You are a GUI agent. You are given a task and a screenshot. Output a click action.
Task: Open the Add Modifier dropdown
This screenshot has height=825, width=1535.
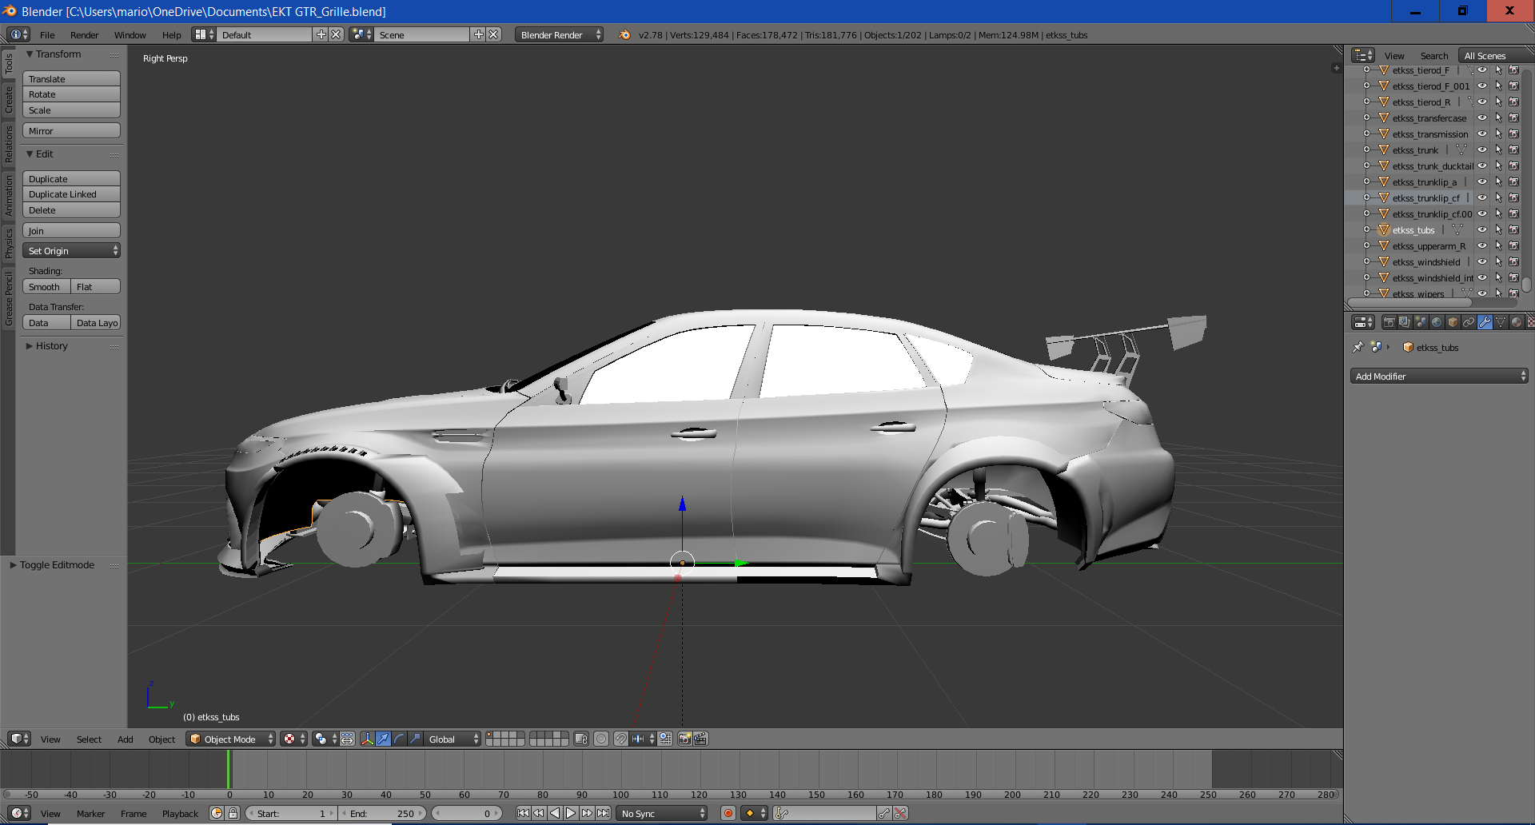(x=1439, y=377)
